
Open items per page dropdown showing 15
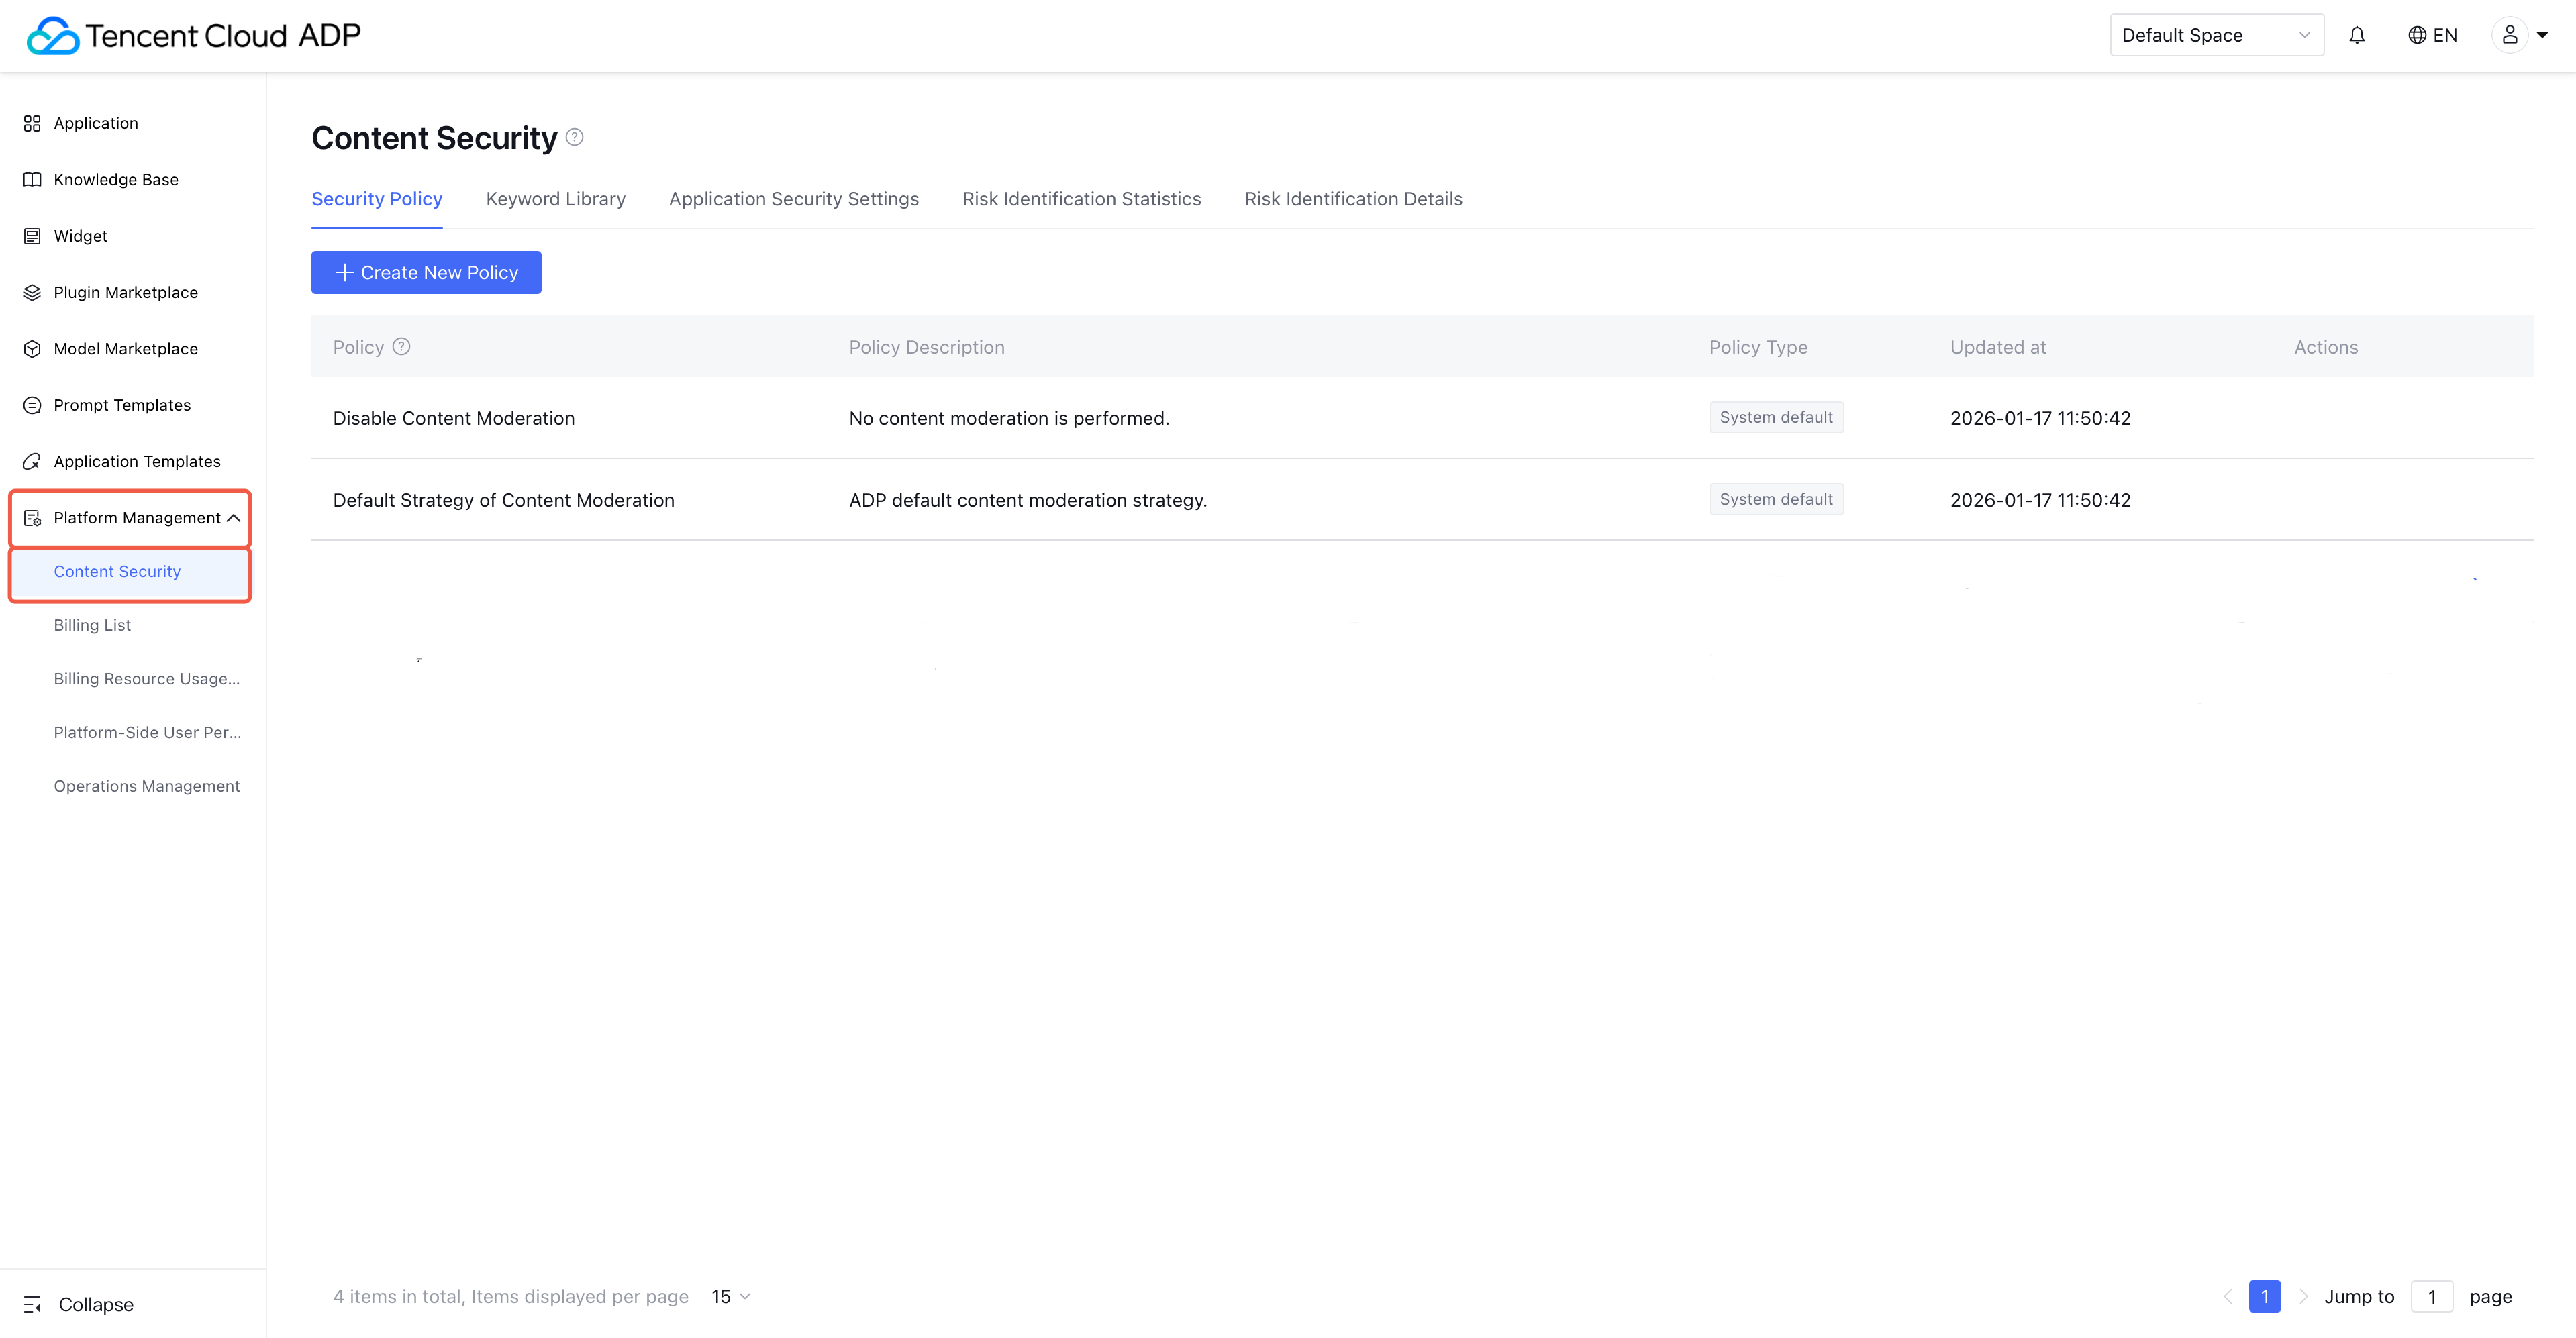tap(730, 1296)
